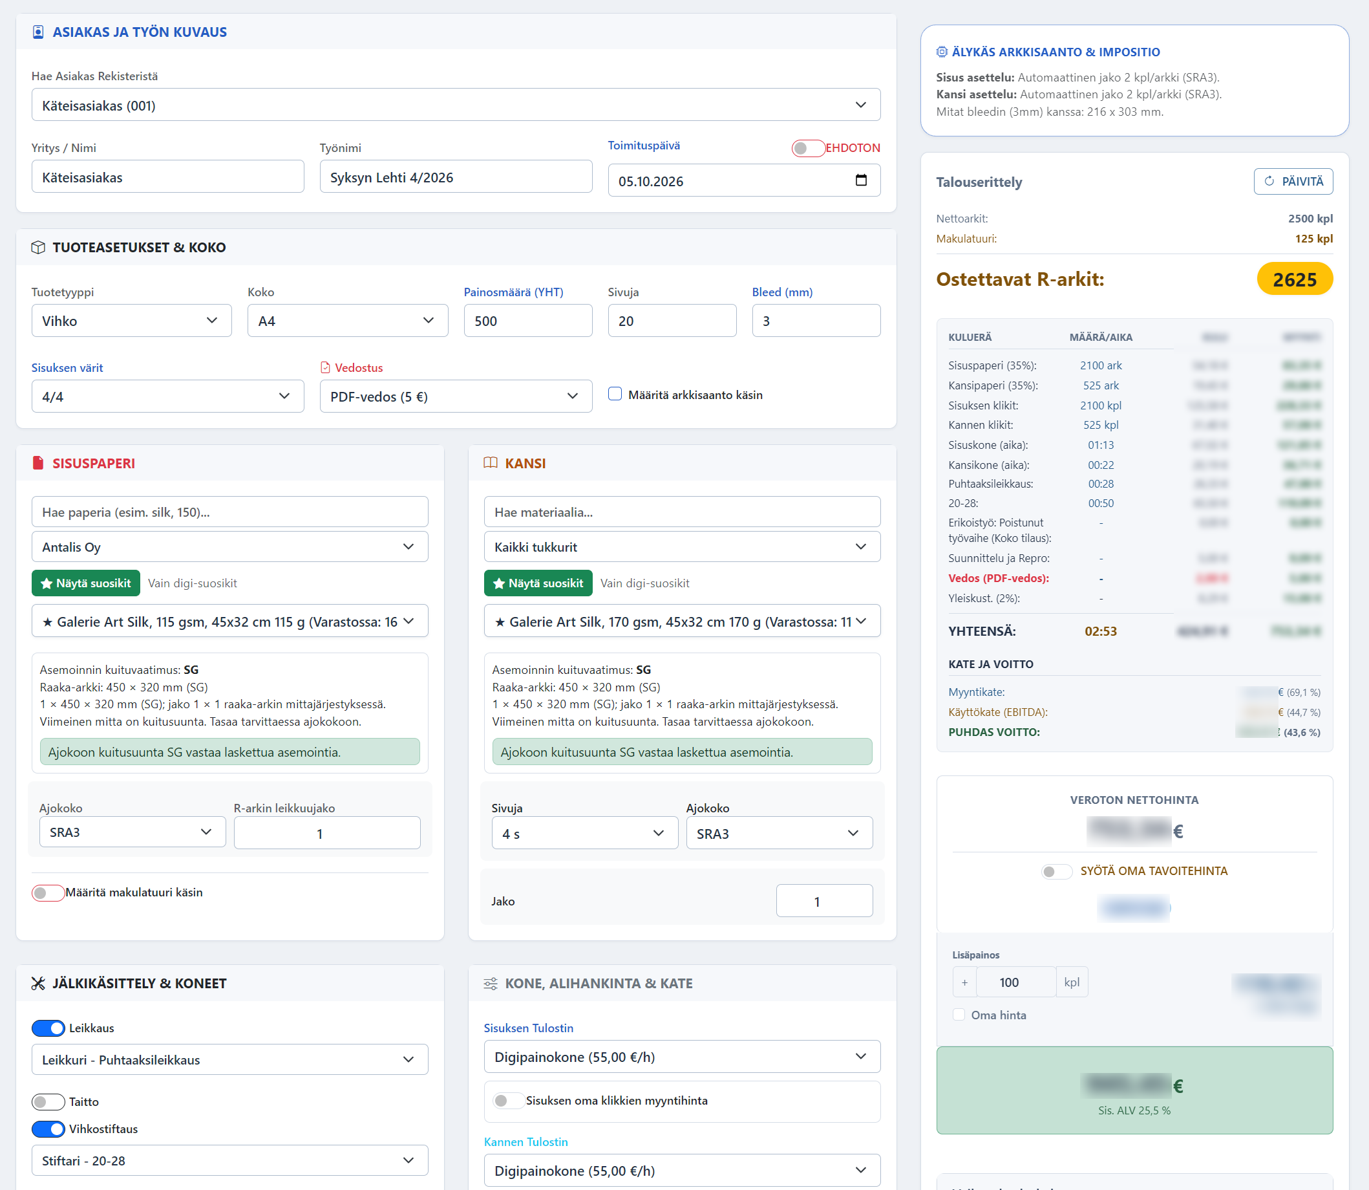Screen dimensions: 1369x1190
Task: Click the plus icon in Lisäpainos
Action: tap(964, 982)
